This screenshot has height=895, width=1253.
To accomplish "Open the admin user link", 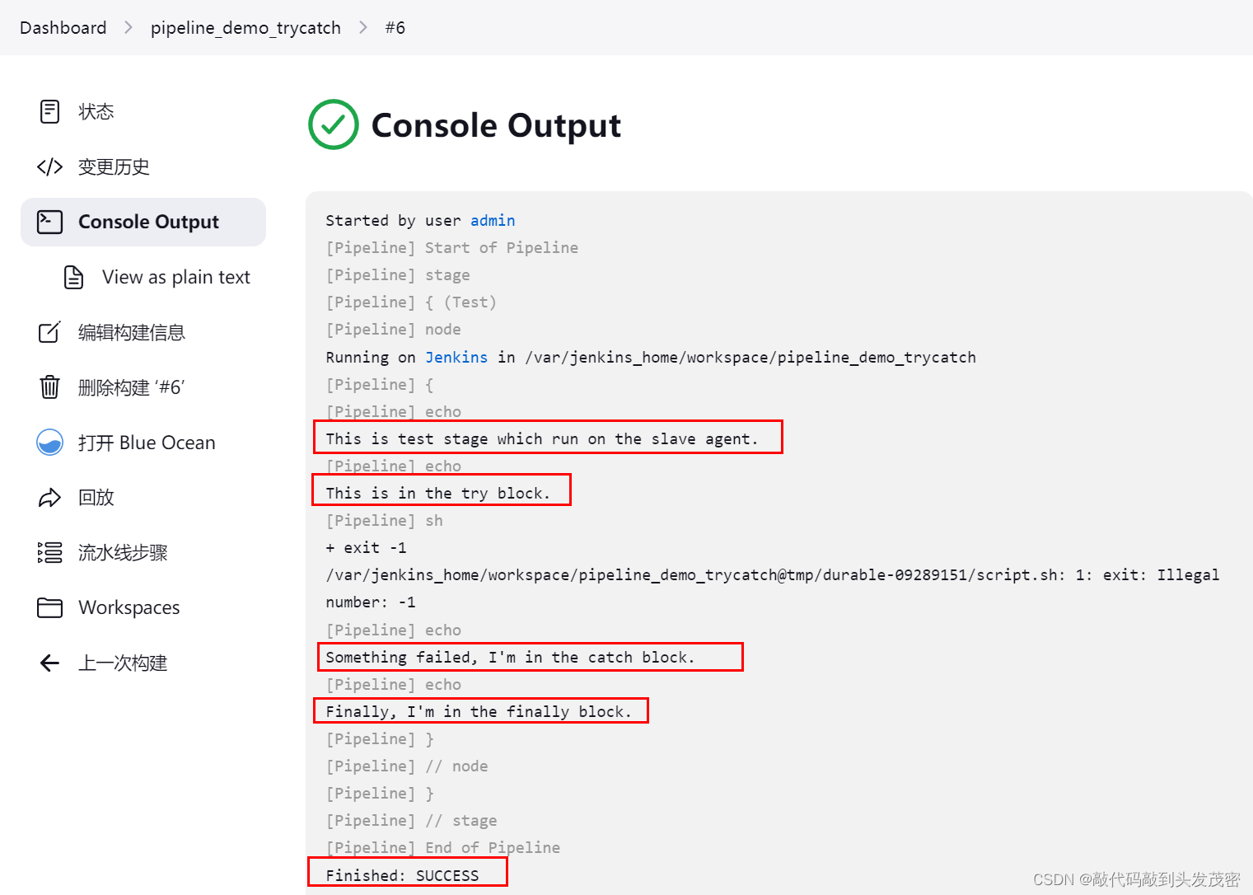I will pyautogui.click(x=493, y=220).
